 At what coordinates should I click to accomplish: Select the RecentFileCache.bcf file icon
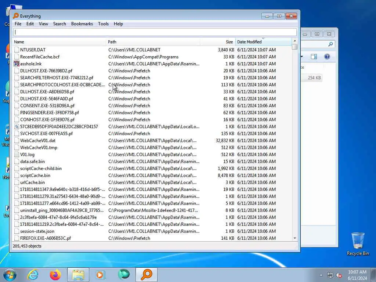[x=17, y=57]
